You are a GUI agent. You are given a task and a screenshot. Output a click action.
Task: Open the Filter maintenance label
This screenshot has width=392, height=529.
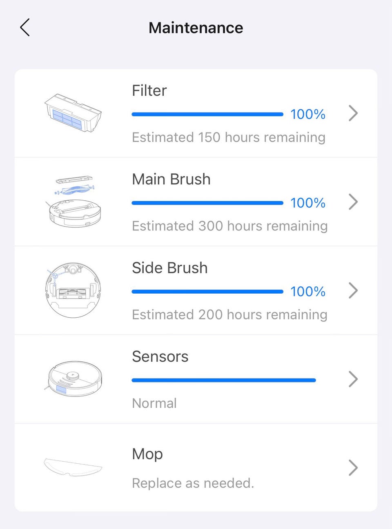click(149, 91)
